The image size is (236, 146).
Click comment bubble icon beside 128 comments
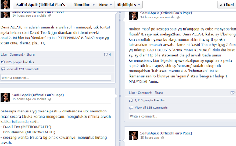pyautogui.click(x=3, y=69)
